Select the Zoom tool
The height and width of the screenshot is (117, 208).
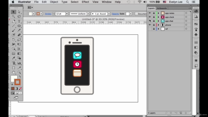[19, 72]
